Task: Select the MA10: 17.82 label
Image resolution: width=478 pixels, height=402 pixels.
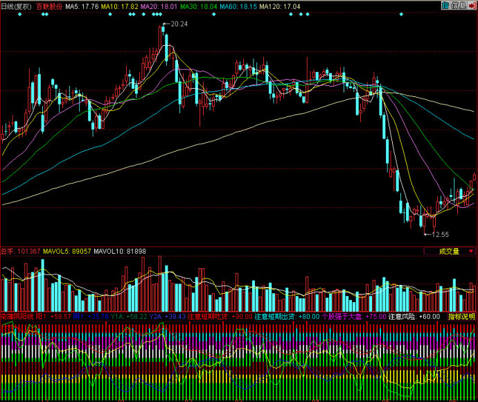Action: click(119, 6)
